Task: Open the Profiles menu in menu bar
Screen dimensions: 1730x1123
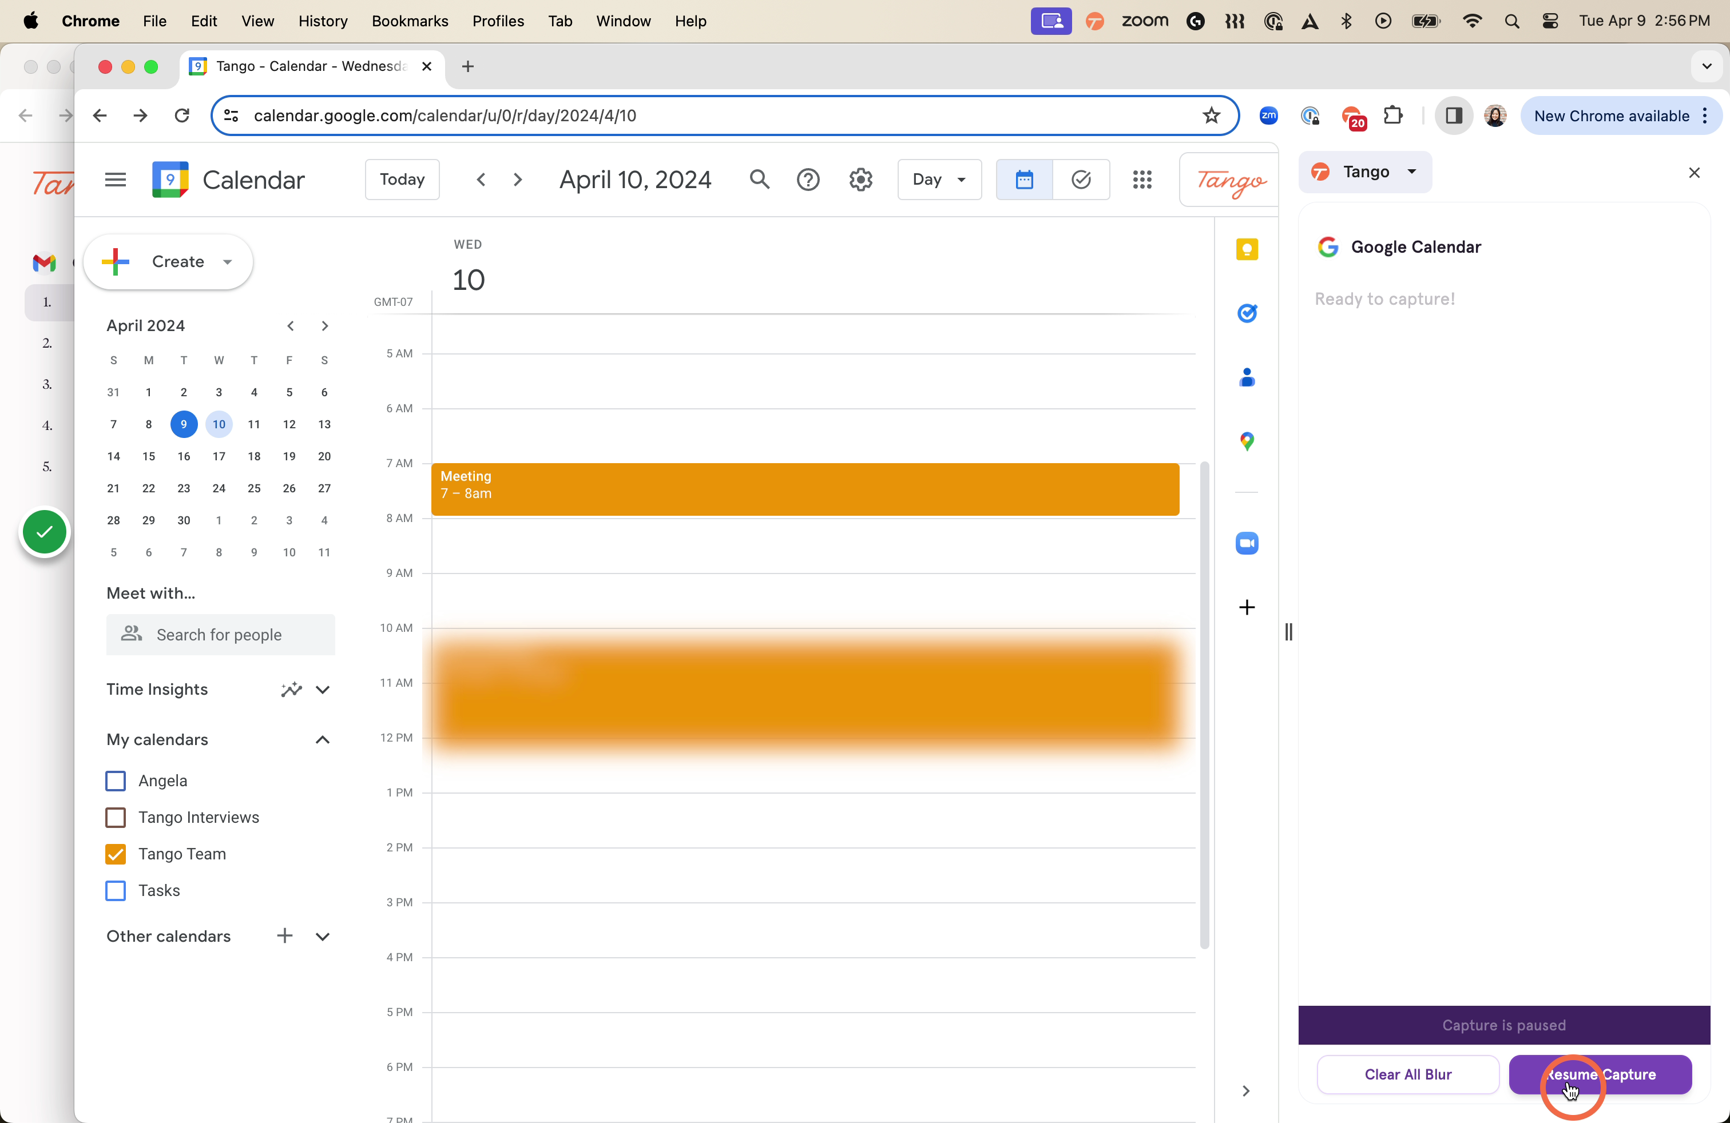Action: coord(498,21)
